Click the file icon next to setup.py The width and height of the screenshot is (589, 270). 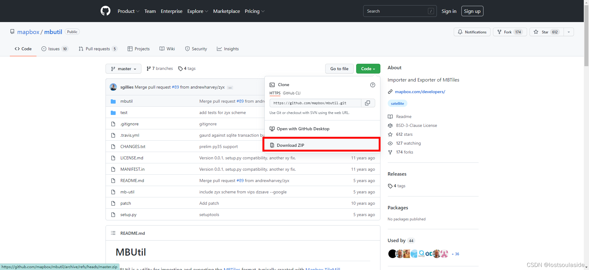(113, 215)
